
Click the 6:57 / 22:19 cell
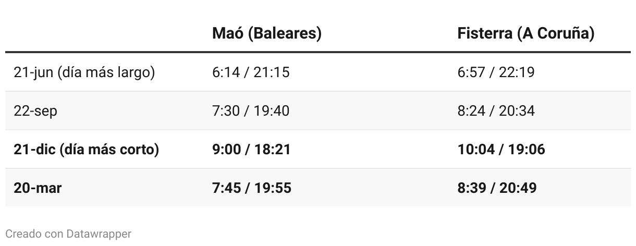click(496, 72)
